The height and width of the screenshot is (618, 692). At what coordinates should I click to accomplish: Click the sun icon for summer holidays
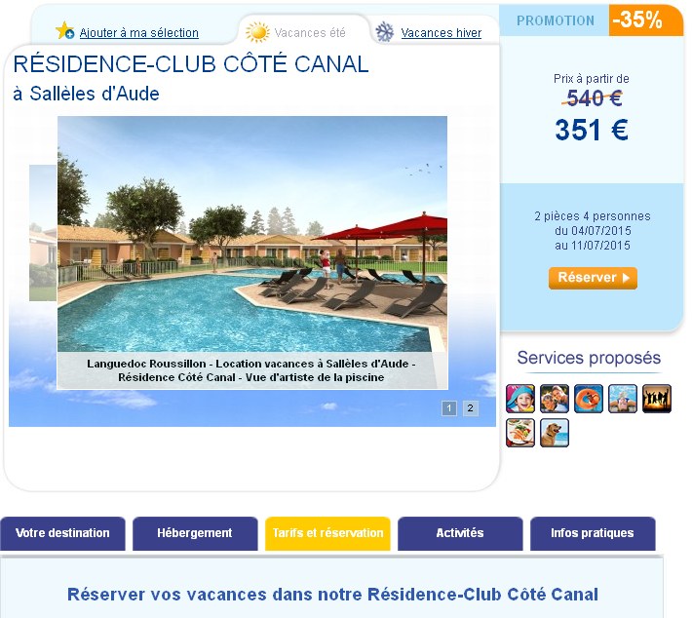[x=257, y=32]
